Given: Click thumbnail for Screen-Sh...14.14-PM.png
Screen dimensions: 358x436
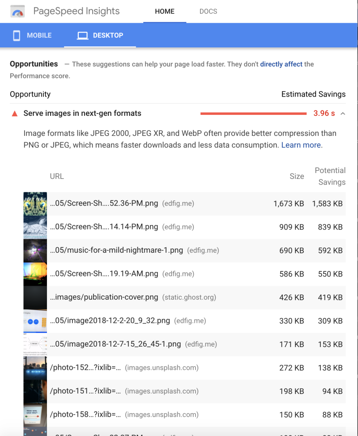Looking at the screenshot, I should (x=35, y=227).
